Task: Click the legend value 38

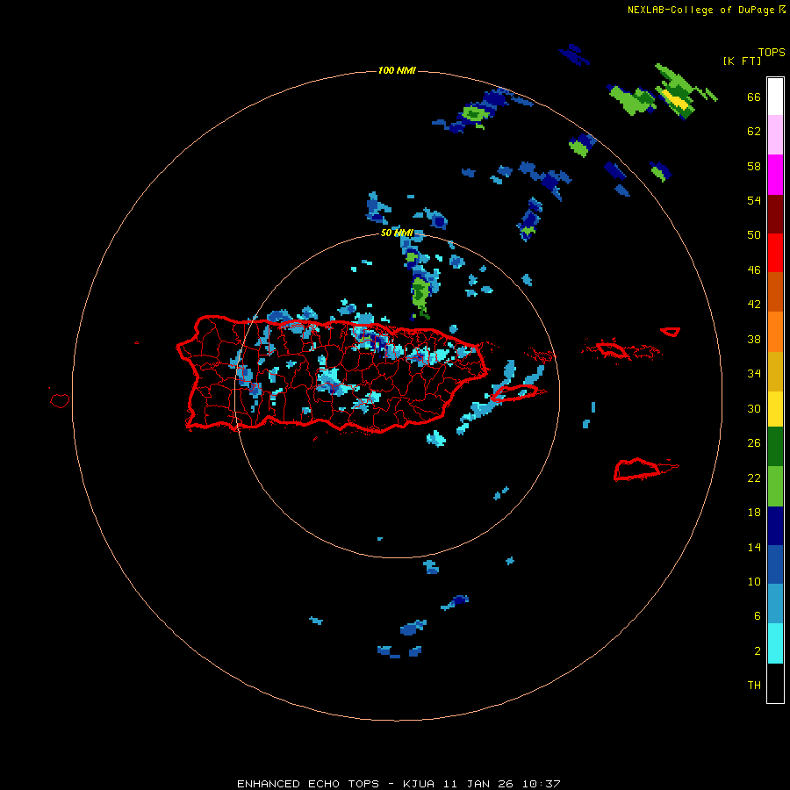Action: 754,339
